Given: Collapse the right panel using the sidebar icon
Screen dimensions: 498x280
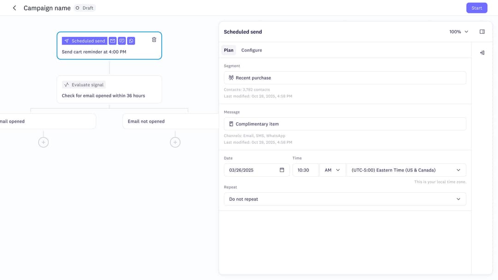Looking at the screenshot, I should coord(482,53).
